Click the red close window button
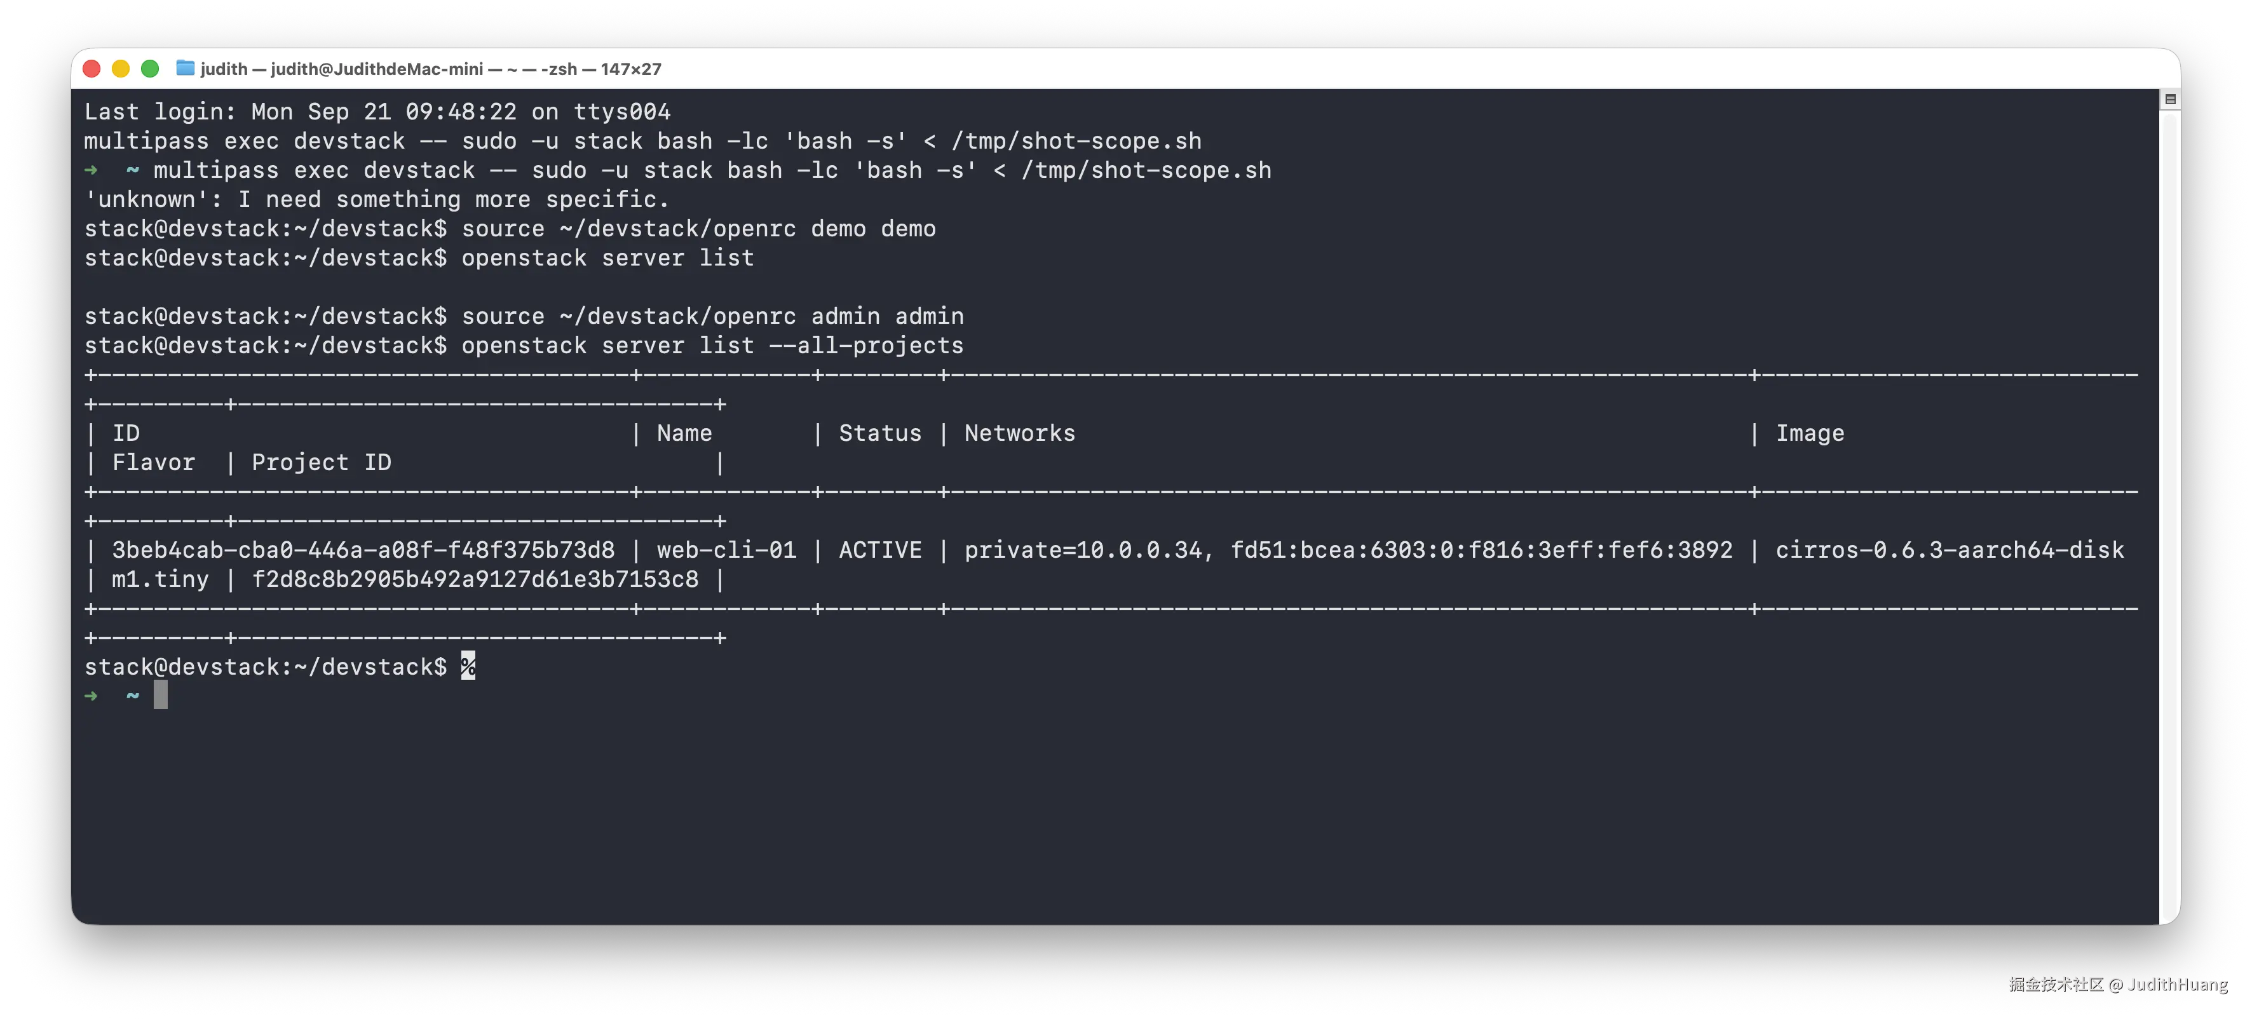 coord(92,69)
